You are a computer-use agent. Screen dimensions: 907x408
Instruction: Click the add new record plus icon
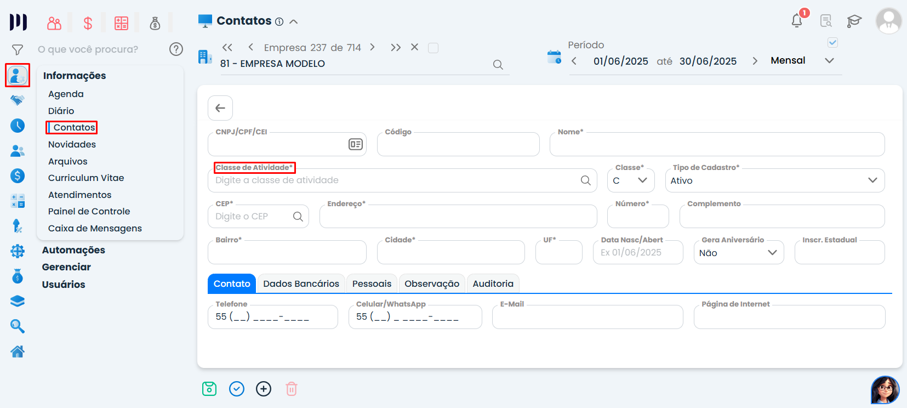point(264,389)
